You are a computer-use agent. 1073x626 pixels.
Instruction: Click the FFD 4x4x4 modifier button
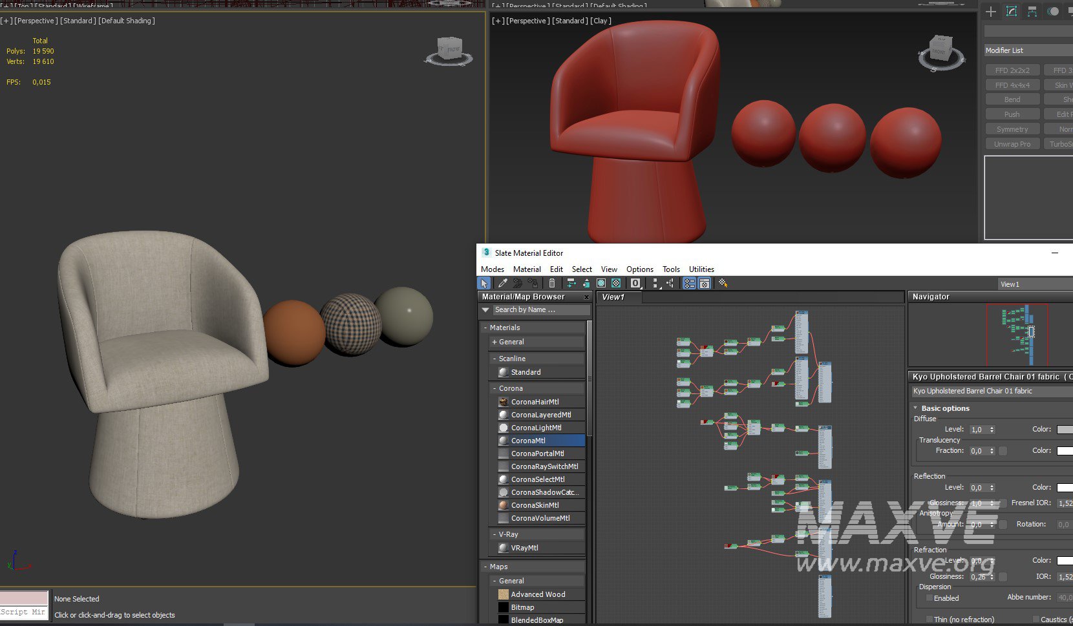click(x=1012, y=85)
